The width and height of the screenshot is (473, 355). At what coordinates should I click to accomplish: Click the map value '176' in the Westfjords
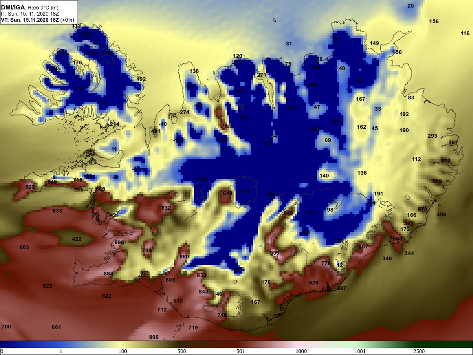pyautogui.click(x=77, y=63)
